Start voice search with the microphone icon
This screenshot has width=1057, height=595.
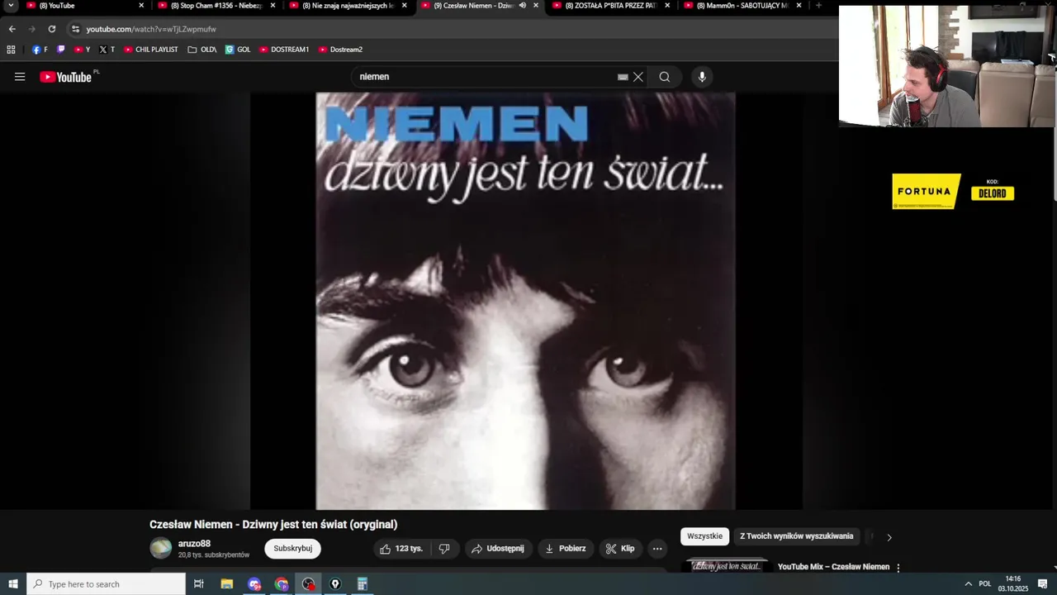[702, 77]
